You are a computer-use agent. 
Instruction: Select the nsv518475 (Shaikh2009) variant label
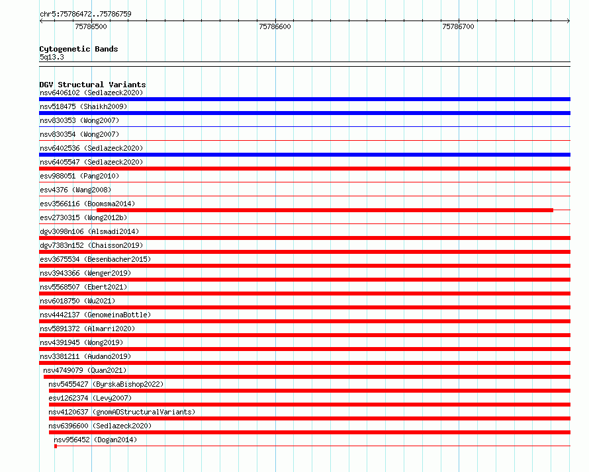[x=83, y=106]
